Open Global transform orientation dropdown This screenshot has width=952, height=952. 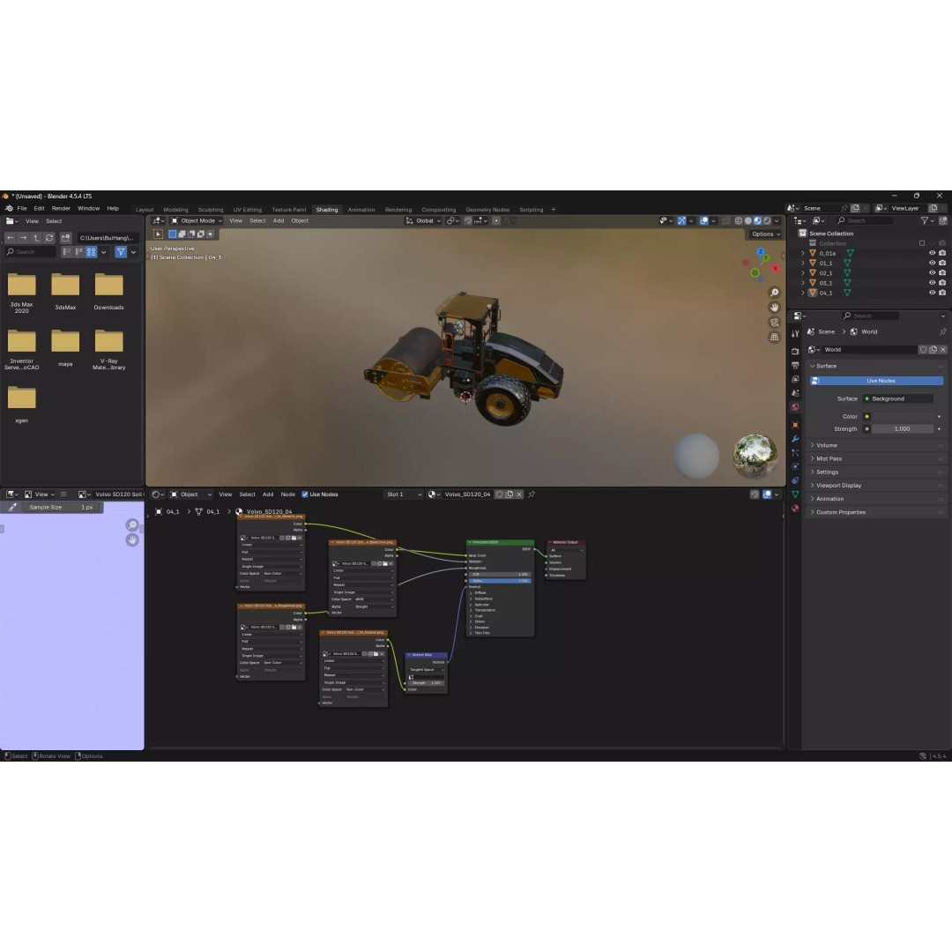tap(423, 221)
